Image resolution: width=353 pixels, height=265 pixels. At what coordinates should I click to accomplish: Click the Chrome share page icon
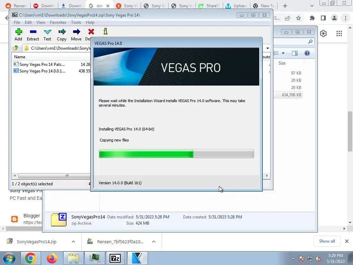[288, 18]
